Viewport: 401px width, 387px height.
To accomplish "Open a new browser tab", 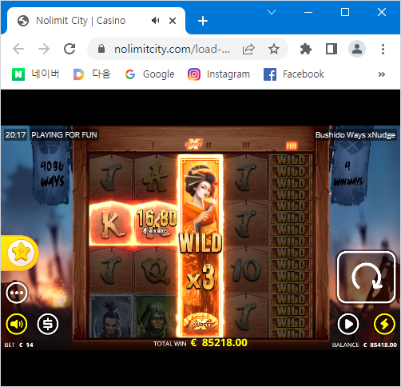I will click(x=203, y=21).
